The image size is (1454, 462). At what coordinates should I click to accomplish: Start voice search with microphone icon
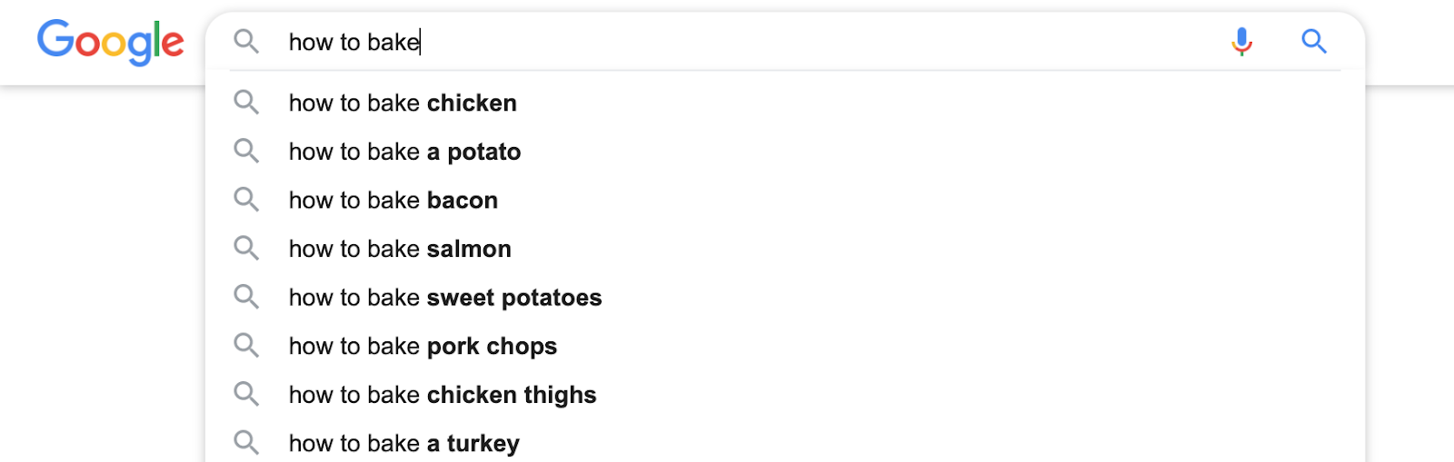coord(1241,42)
